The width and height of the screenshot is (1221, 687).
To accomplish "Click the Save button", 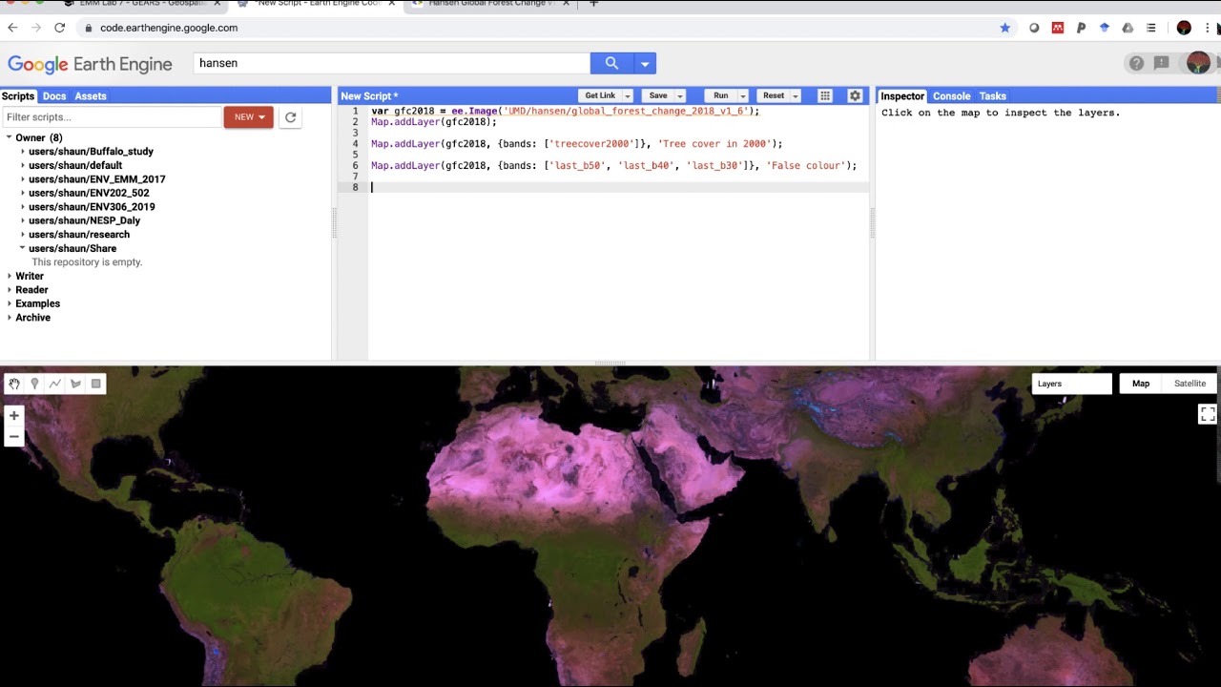I will 658,95.
